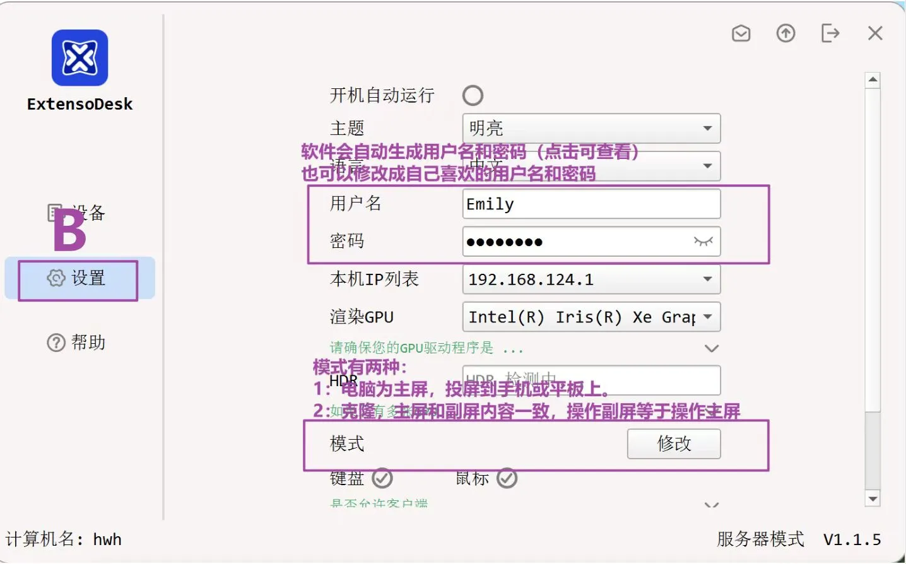Image resolution: width=906 pixels, height=564 pixels.
Task: Click the upload arrow icon at top right
Action: (x=785, y=33)
